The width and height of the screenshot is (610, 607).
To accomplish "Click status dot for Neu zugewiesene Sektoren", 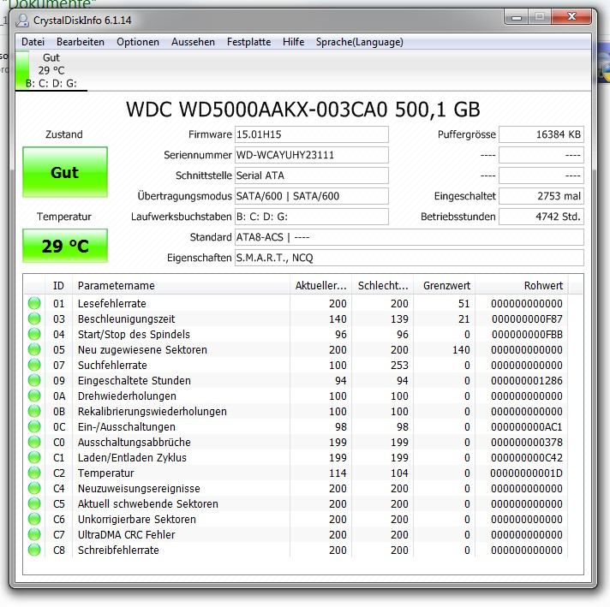I will click(34, 349).
